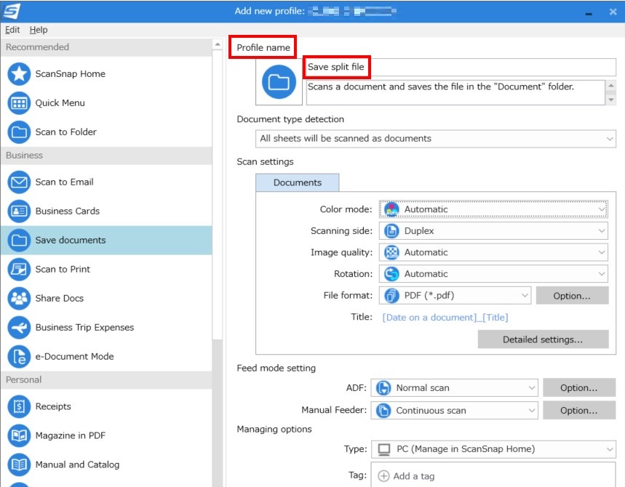Click the ADF Normal scan icon
This screenshot has height=487, width=625.
tap(383, 388)
